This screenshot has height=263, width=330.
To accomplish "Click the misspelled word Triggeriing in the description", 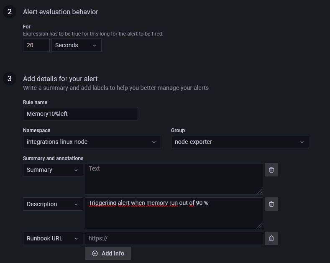I will pos(102,203).
